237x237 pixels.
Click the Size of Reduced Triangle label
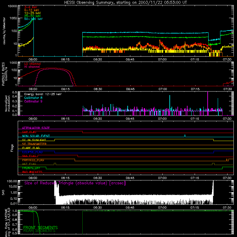pyautogui.click(x=75, y=183)
